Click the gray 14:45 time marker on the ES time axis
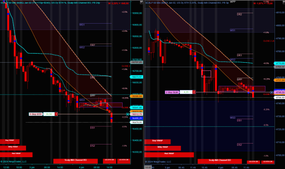Image resolution: width=285 pixels, height=169 pixels. (148, 167)
